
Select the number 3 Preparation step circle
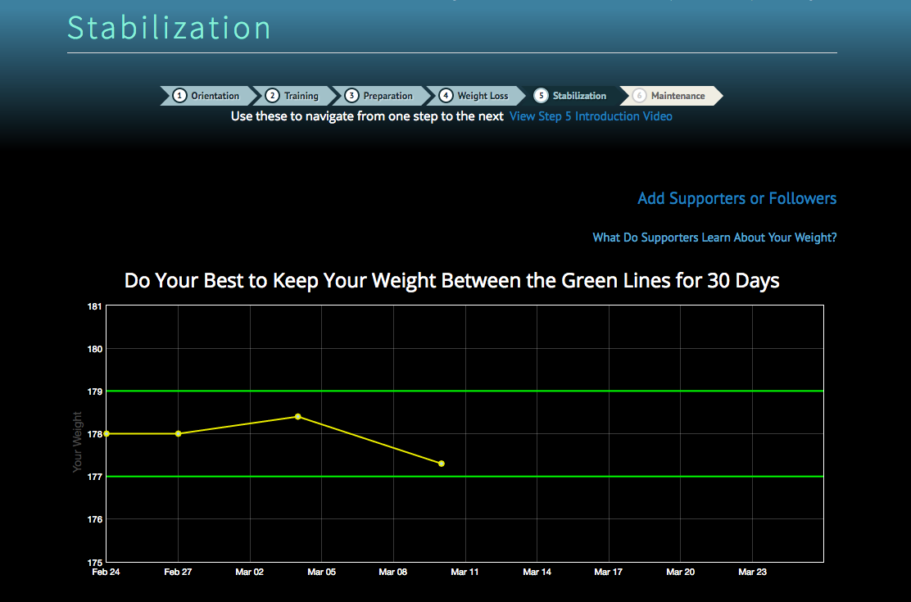coord(351,96)
